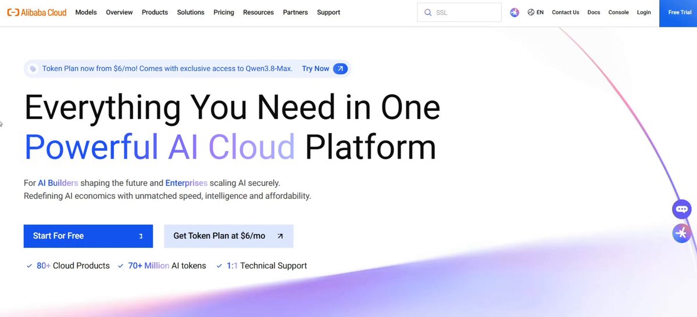Click the Everything You Need in One heading
697x317 pixels.
coord(232,109)
